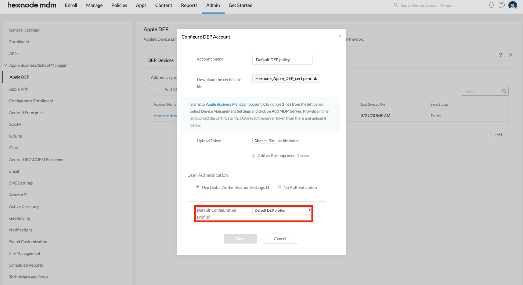Image resolution: width=523 pixels, height=285 pixels.
Task: Click the Last Synced On column header
Action: pos(373,105)
